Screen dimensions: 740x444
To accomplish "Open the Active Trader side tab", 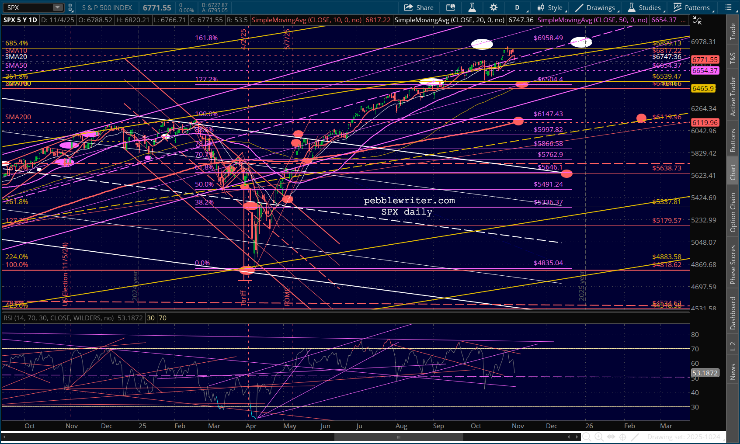I will [x=733, y=96].
